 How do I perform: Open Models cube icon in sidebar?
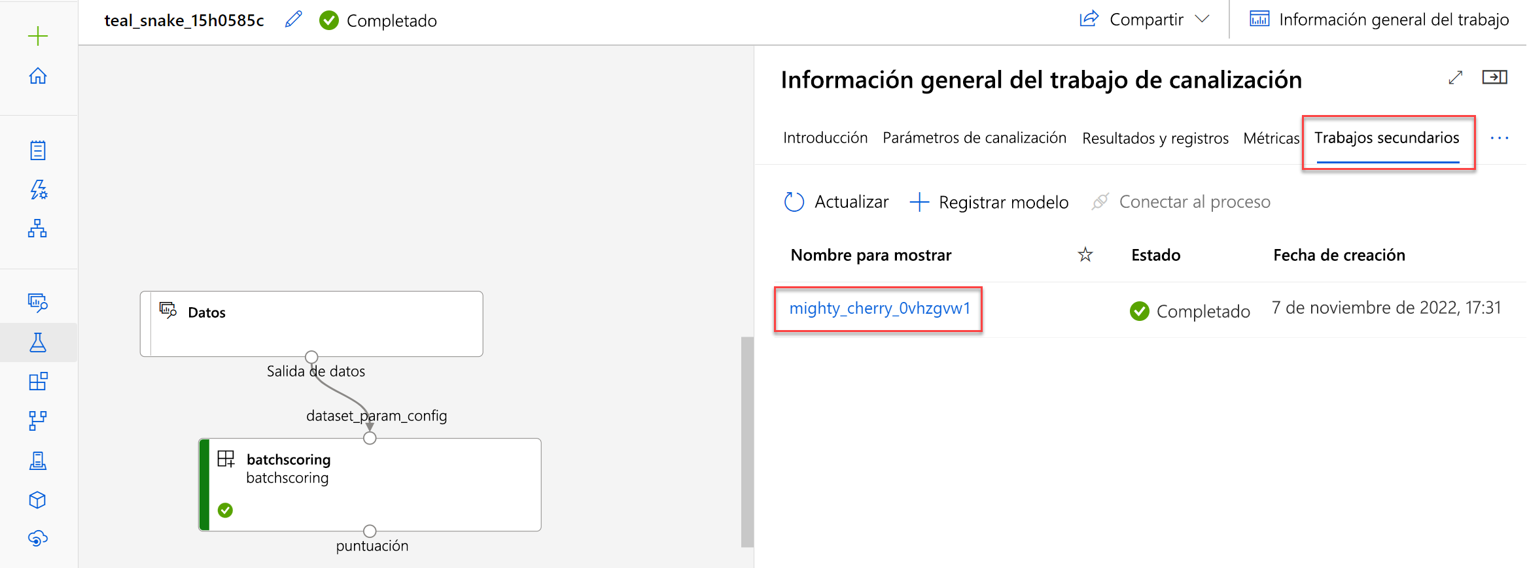[38, 500]
